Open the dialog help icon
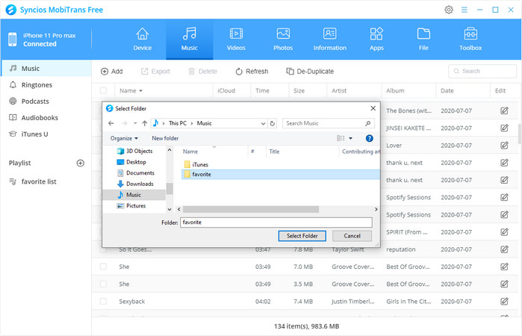 369,138
